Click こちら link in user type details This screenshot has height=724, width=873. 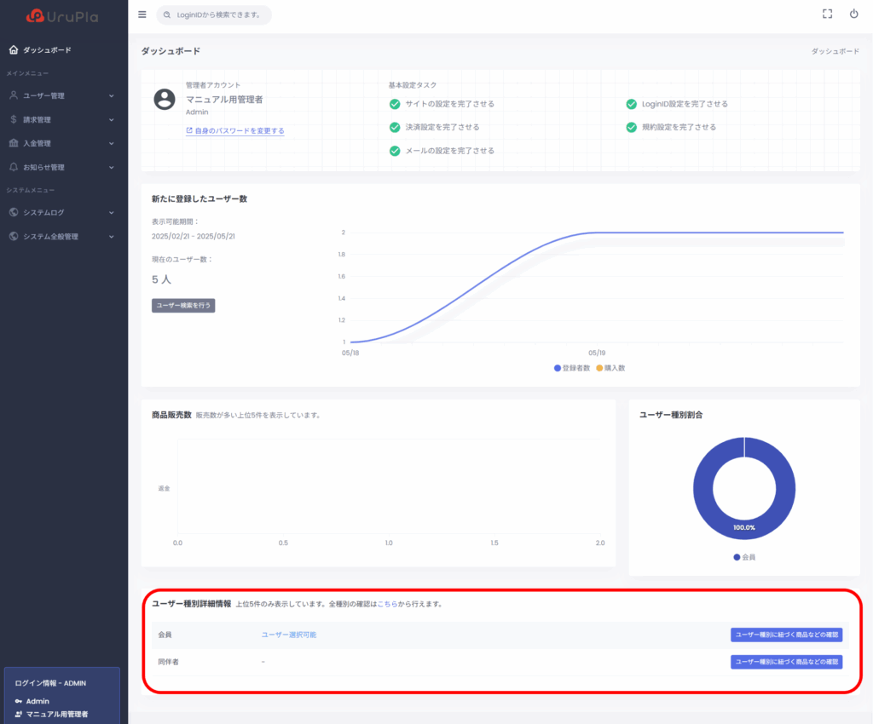pos(388,604)
